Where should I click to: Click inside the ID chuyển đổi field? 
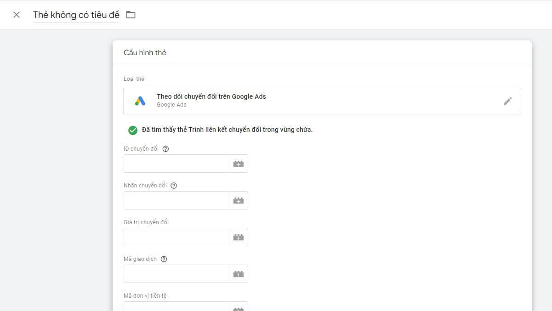coord(176,163)
